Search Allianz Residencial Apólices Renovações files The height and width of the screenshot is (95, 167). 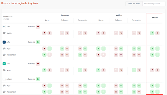[139, 92]
